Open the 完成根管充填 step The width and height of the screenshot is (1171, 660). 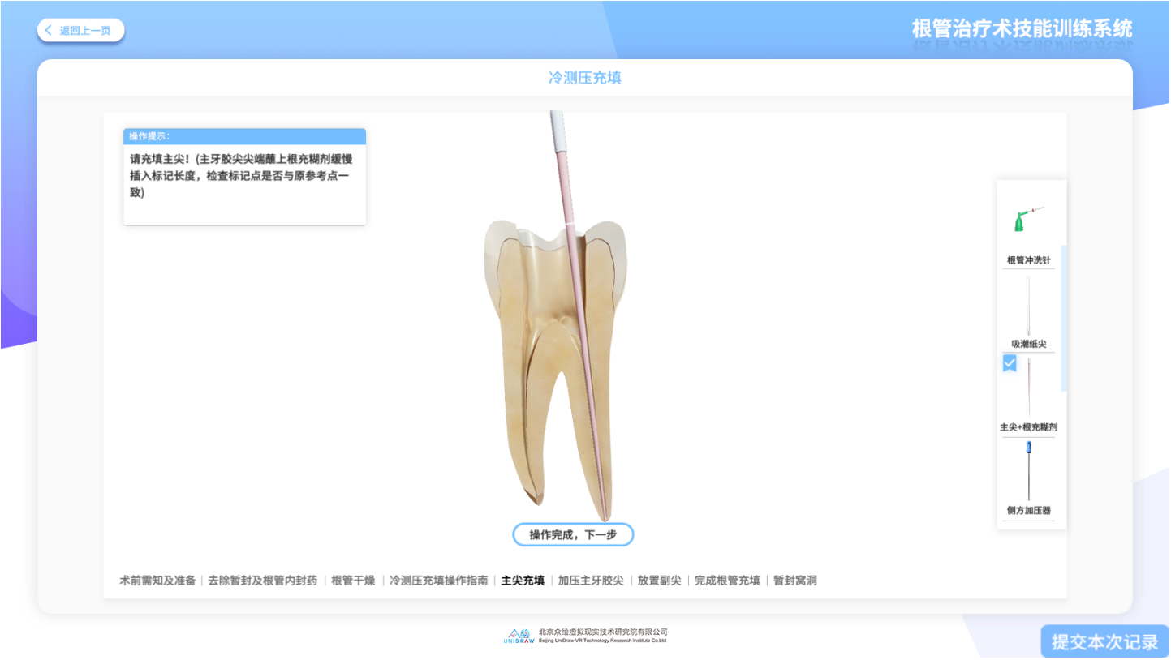point(727,581)
